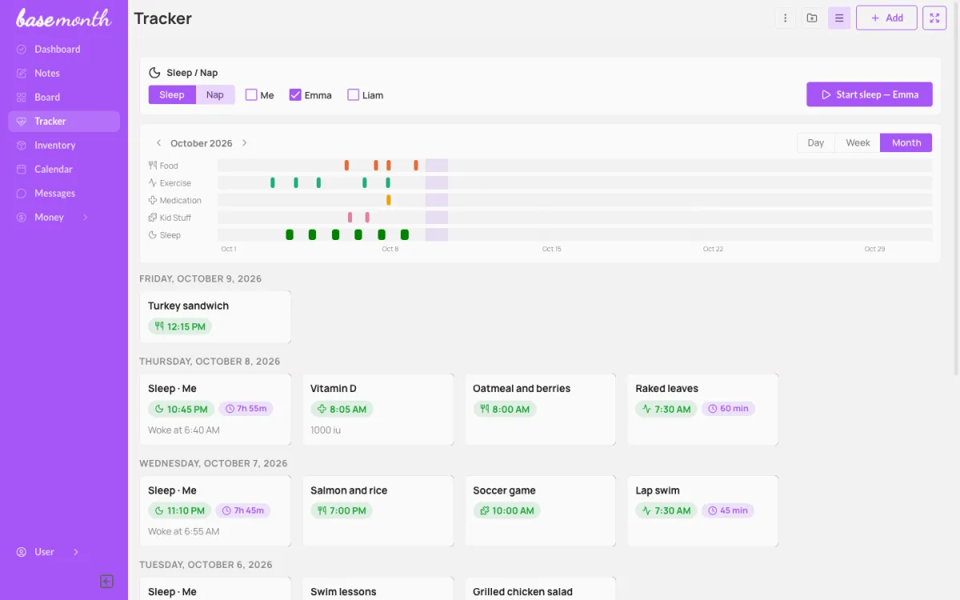
Task: Click the 60 min duration badge
Action: pos(728,408)
